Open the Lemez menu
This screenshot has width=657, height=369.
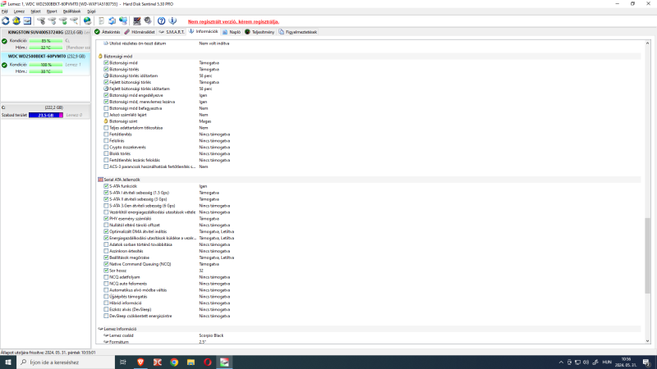click(19, 11)
